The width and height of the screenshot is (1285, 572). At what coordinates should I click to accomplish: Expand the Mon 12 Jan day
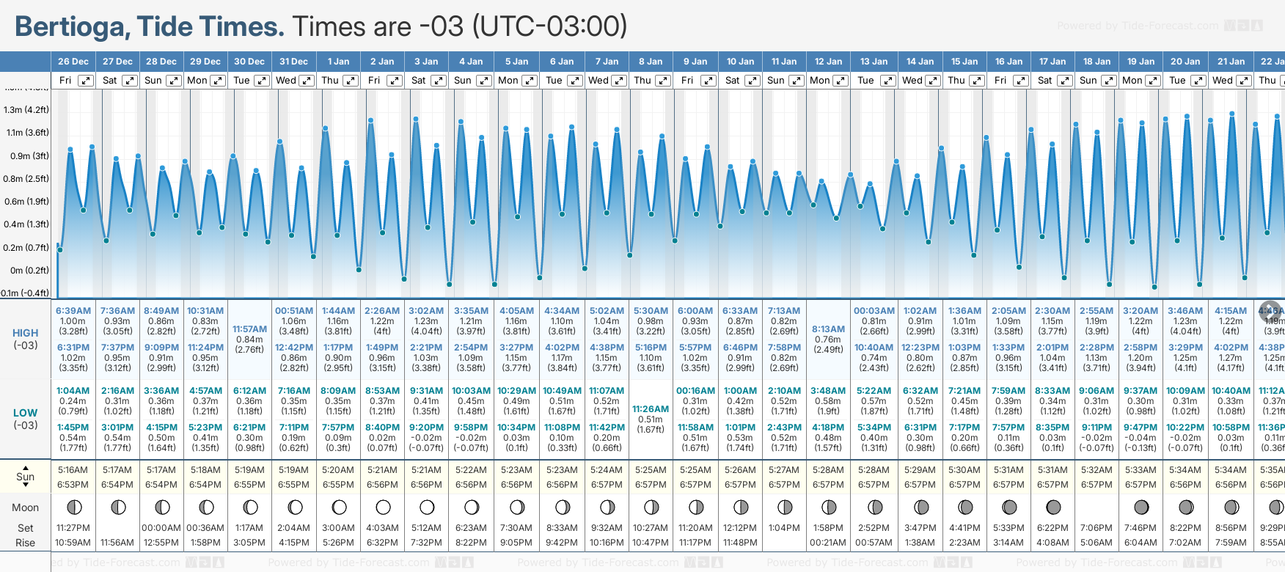point(841,81)
